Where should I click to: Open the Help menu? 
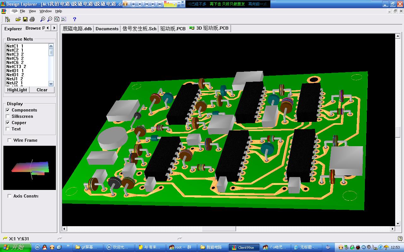coord(59,11)
